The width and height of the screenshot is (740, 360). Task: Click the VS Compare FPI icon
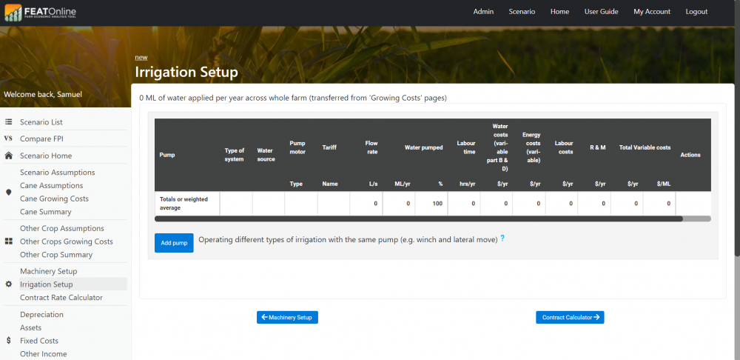click(9, 139)
